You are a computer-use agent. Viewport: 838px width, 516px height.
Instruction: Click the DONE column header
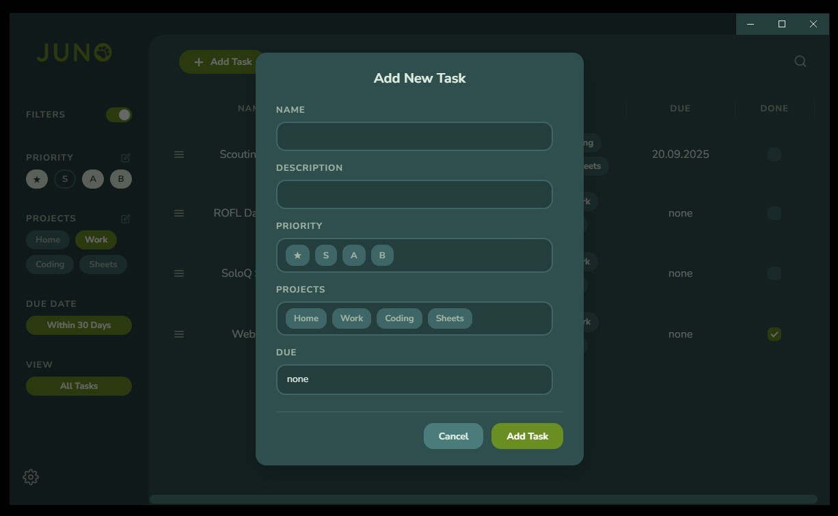(x=774, y=109)
